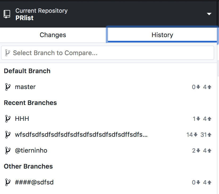Image resolution: width=219 pixels, height=194 pixels.
Task: Click HHH's 1 behind 4 ahead count
Action: coord(202,119)
